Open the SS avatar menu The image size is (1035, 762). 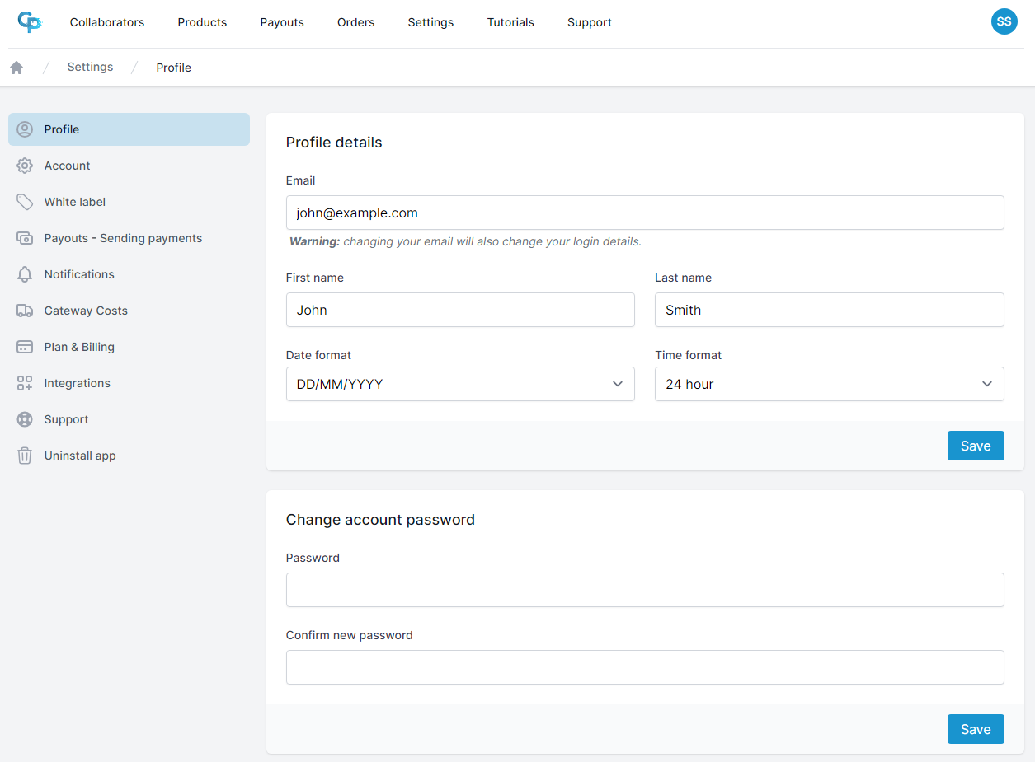[1004, 21]
